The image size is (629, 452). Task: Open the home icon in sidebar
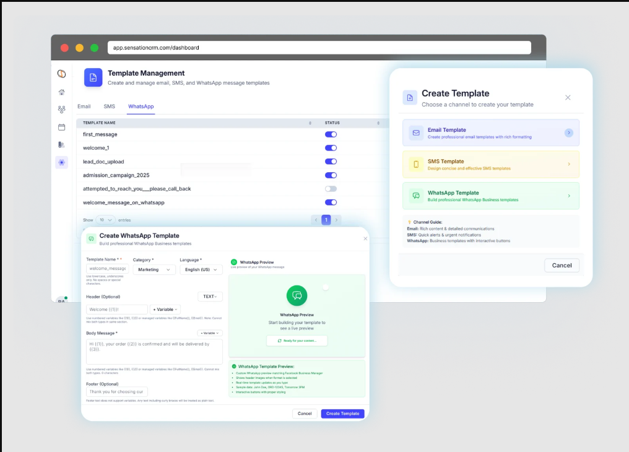pos(61,92)
